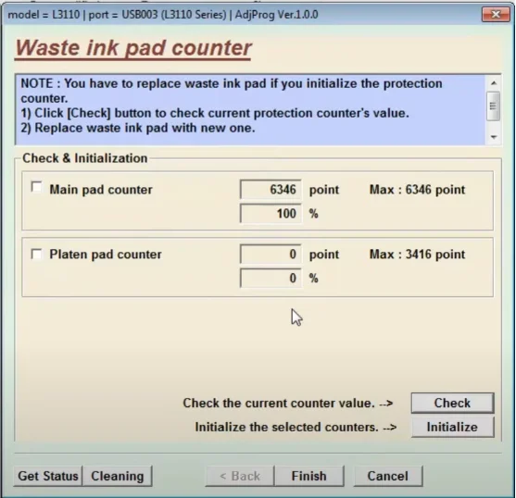Select the Cleaning button
Viewport: 516px width, 498px height.
(x=118, y=476)
